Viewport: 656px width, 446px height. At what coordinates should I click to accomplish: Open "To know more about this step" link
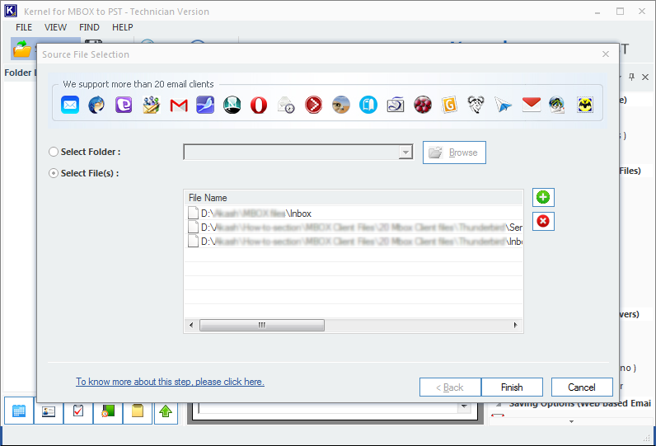click(x=170, y=382)
